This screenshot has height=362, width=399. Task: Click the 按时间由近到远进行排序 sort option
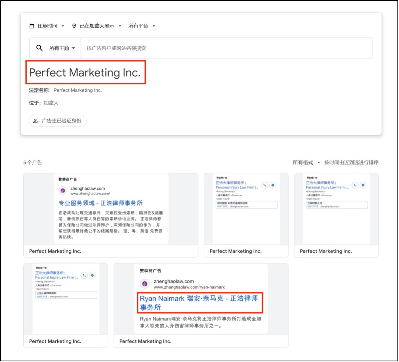tap(351, 163)
